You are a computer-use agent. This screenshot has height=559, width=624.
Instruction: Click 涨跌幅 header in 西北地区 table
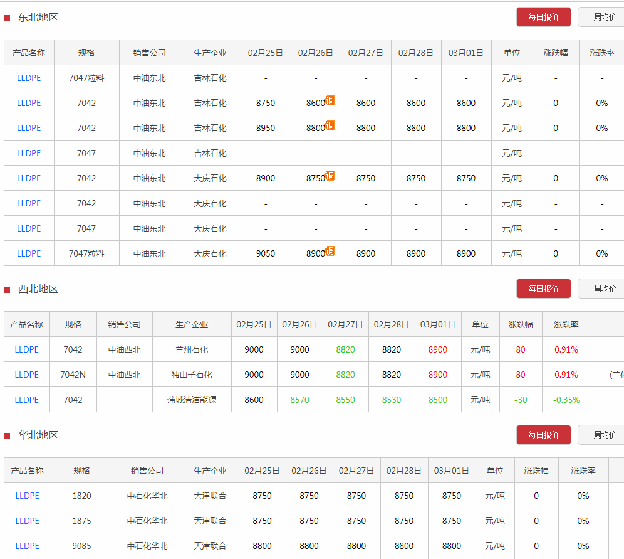tap(520, 325)
